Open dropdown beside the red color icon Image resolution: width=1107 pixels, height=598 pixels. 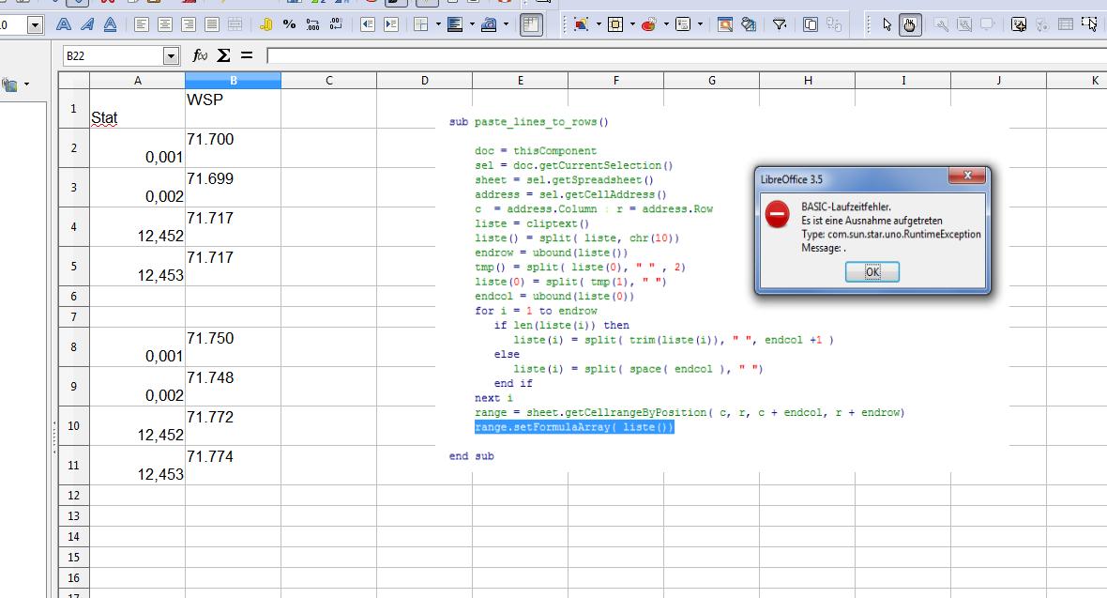point(666,24)
